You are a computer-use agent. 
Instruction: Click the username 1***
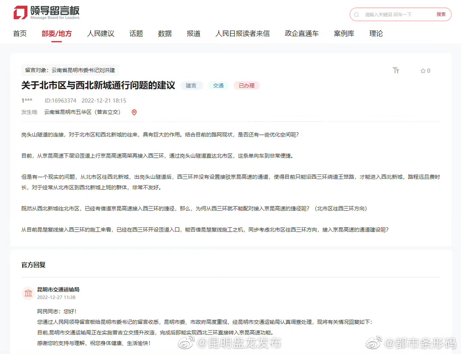(27, 101)
